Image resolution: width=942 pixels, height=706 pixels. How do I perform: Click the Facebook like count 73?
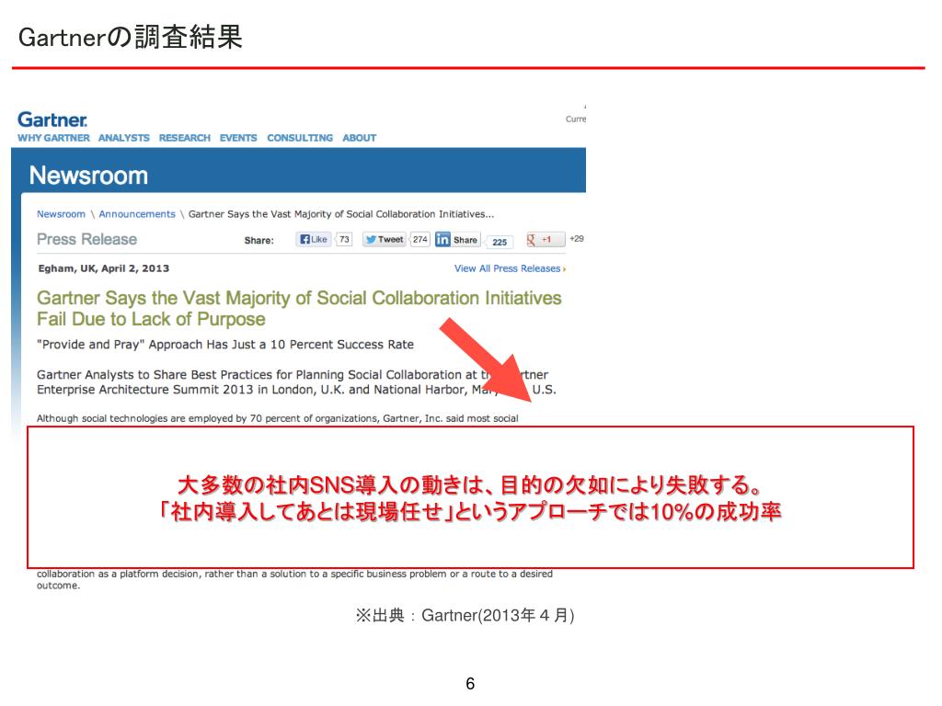coord(344,239)
